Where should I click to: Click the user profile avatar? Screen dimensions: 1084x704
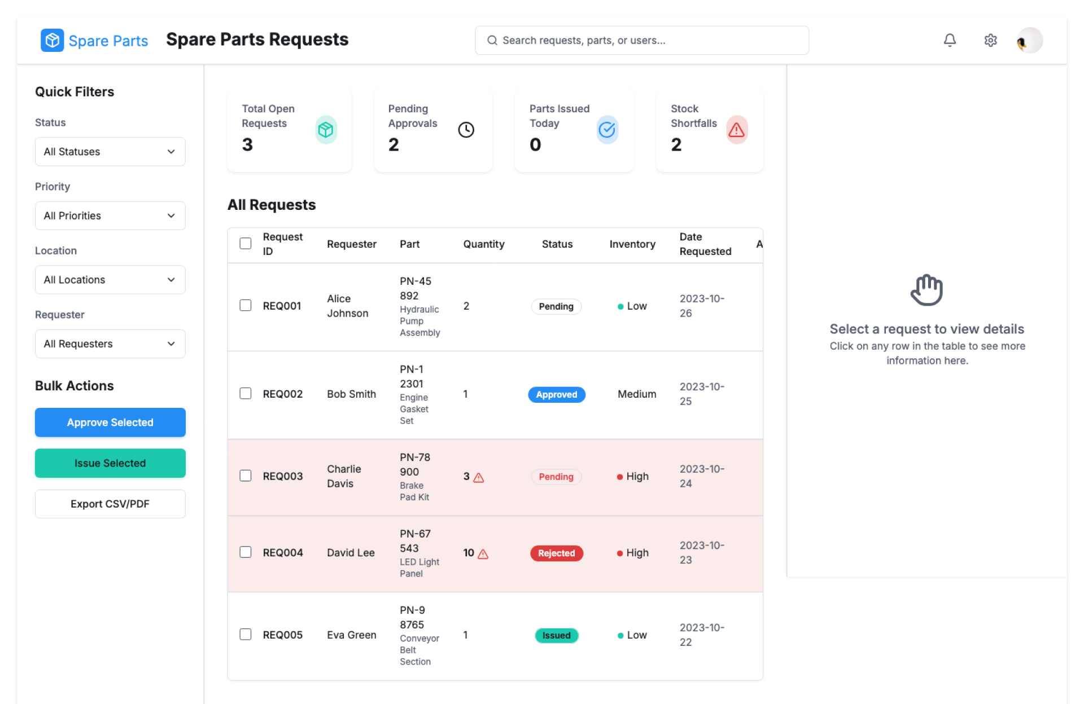pyautogui.click(x=1029, y=40)
